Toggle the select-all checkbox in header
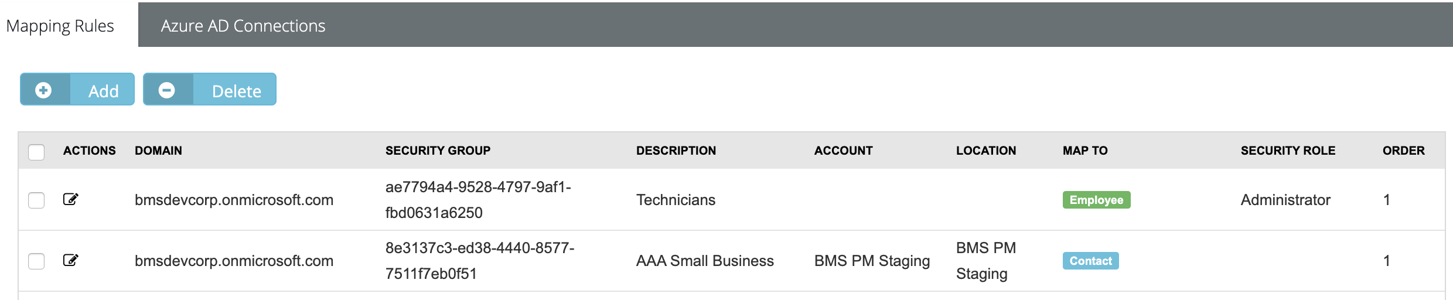The height and width of the screenshot is (300, 1453). point(36,152)
